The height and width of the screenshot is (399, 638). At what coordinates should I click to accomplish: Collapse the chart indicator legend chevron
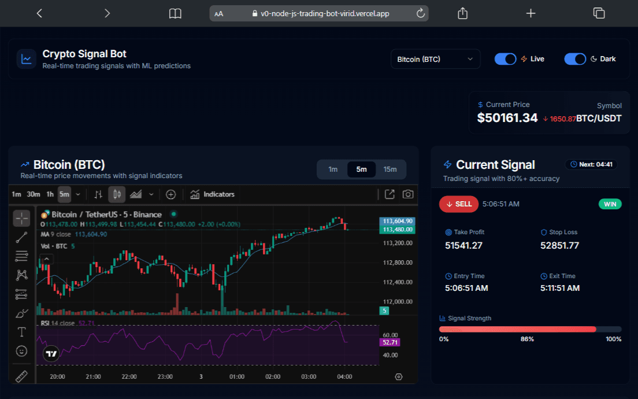tap(46, 259)
